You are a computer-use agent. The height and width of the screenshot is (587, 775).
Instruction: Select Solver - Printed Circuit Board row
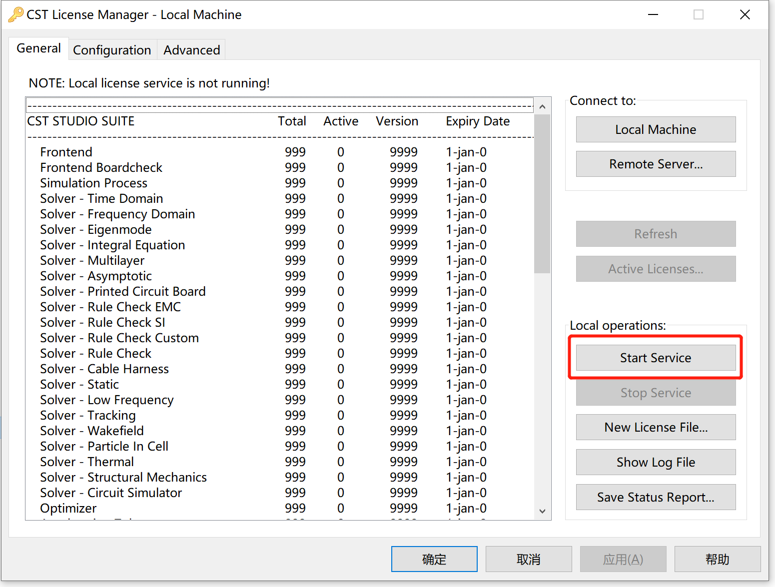pyautogui.click(x=280, y=291)
